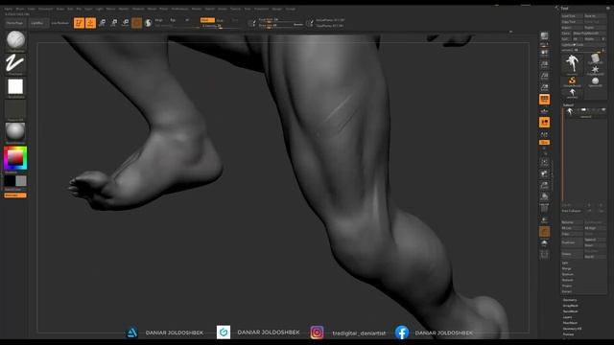Expand the ArrayMesh palette section
The image size is (614, 345).
click(x=571, y=306)
